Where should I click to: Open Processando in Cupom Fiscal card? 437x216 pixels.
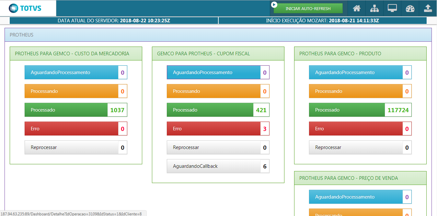(x=218, y=91)
